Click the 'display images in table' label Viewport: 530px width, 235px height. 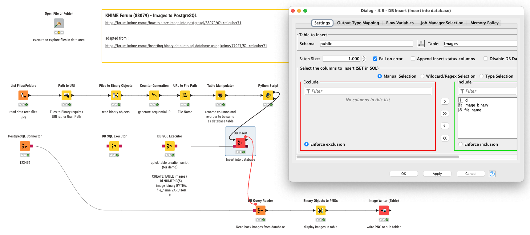[321, 227]
